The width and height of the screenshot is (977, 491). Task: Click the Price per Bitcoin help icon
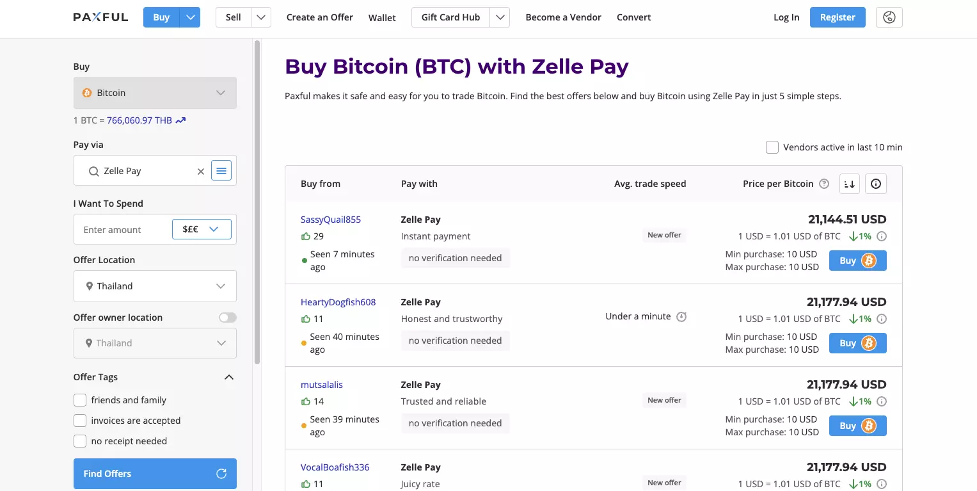824,184
